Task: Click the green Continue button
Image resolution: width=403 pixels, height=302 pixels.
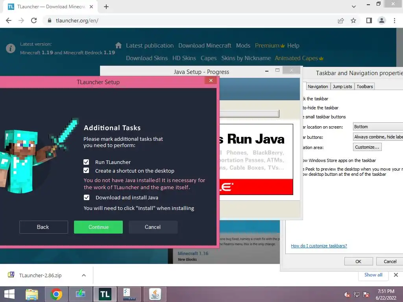Action: [98, 227]
